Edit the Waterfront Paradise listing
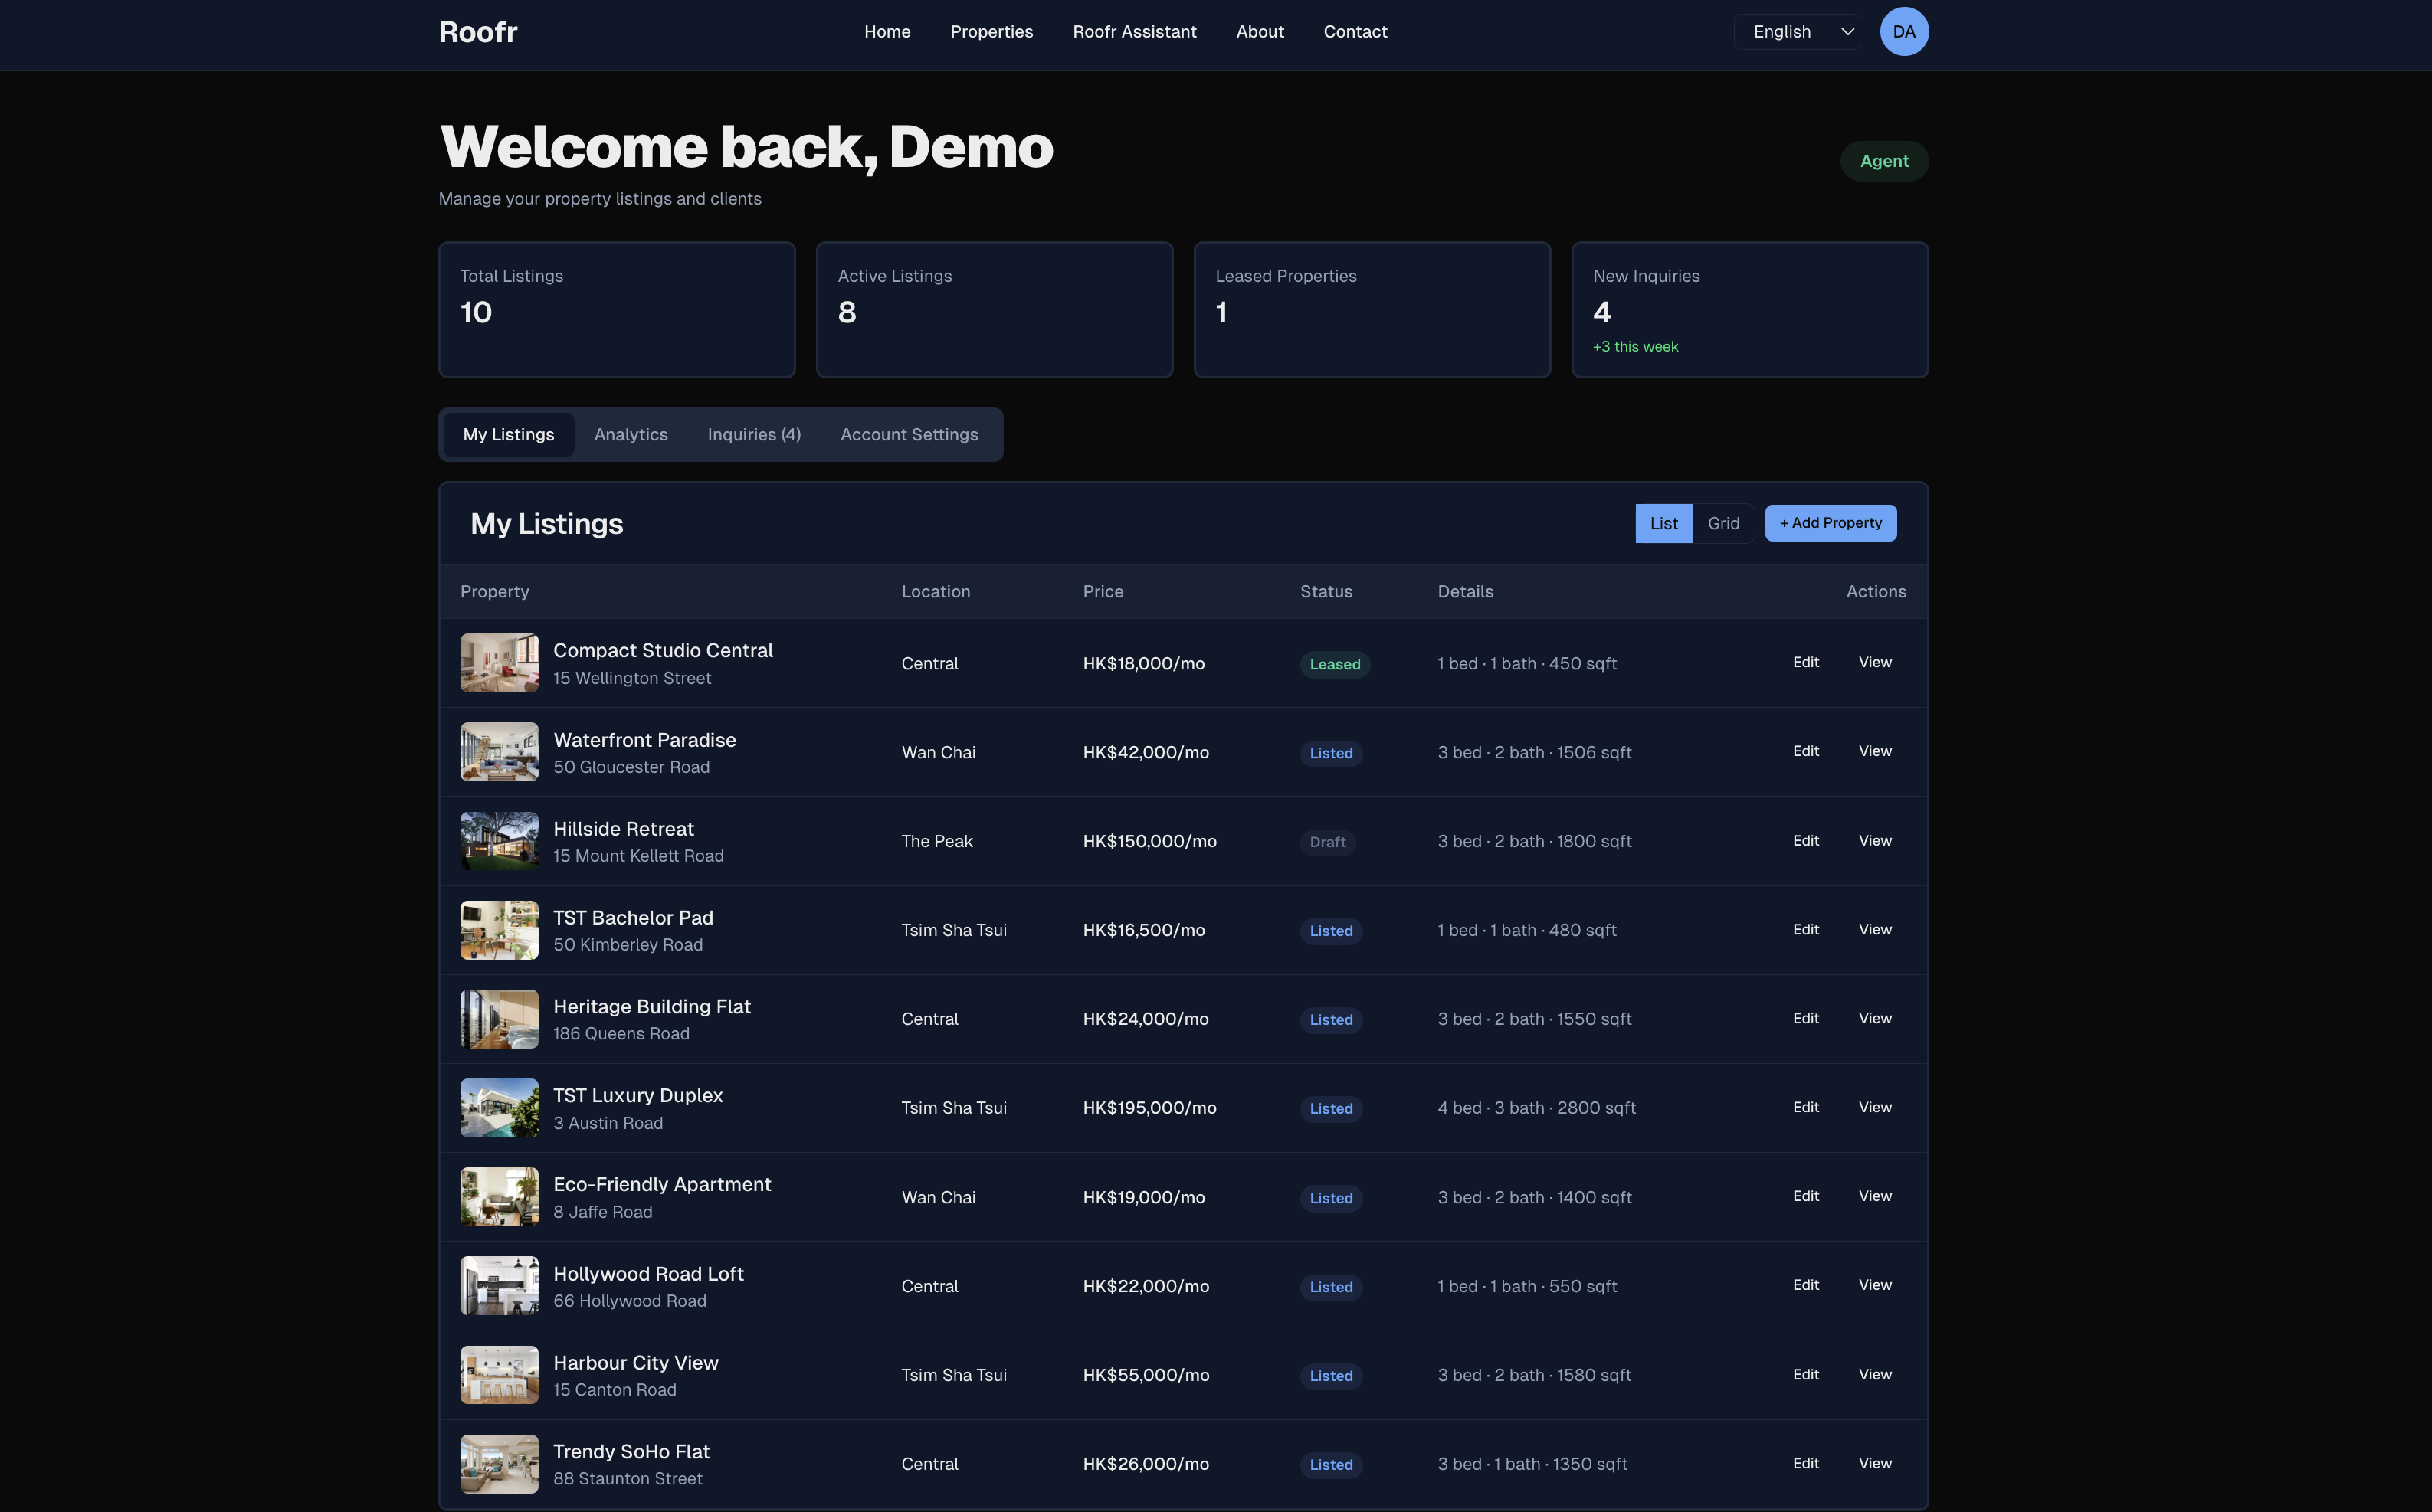This screenshot has height=1512, width=2432. pos(1804,751)
